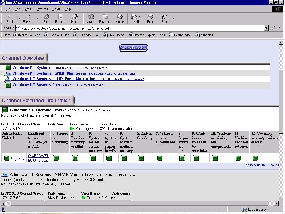
Task: Click green status box under System is thrashing
Action: (56, 158)
